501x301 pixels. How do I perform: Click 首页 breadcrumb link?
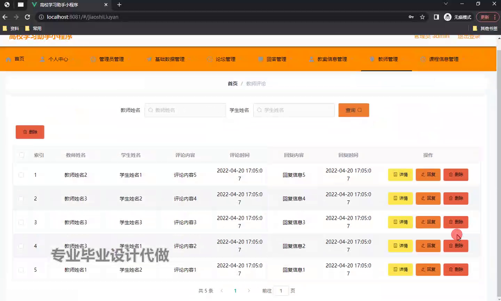[x=233, y=84]
